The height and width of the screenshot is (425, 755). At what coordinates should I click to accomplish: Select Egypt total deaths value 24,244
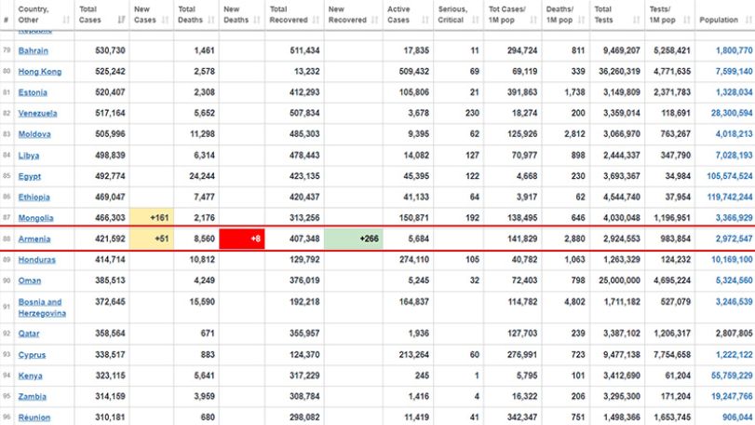point(202,176)
